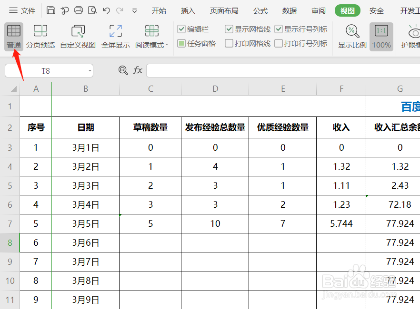The width and height of the screenshot is (420, 309).
Task: Open 显示比例 zoom scale dialog
Action: 351,36
